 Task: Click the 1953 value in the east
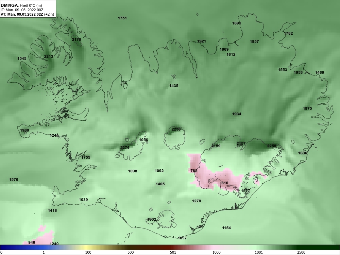(298, 72)
